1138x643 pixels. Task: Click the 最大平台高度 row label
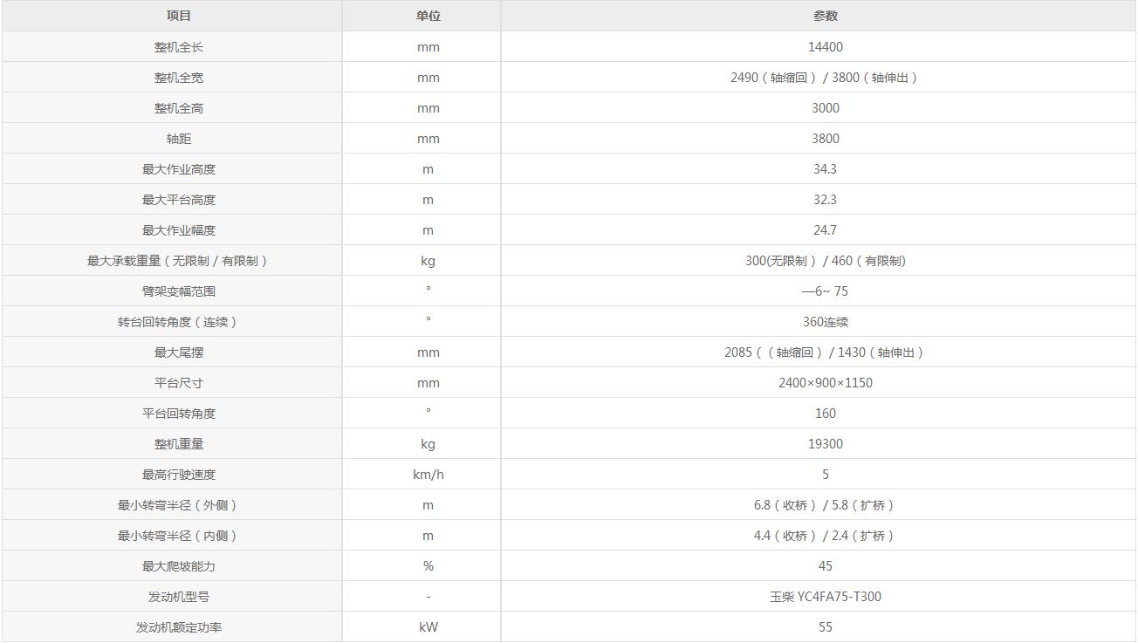[179, 200]
